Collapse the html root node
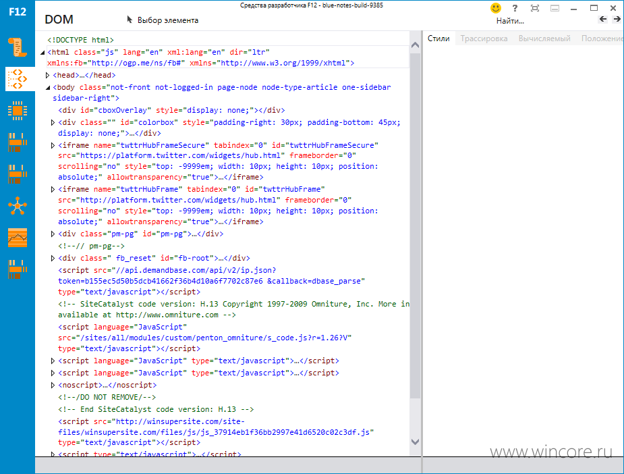Screen dimensions: 624x474 pyautogui.click(x=42, y=53)
